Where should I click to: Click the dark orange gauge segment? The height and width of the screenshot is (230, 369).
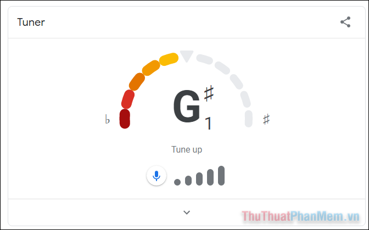pyautogui.click(x=137, y=81)
